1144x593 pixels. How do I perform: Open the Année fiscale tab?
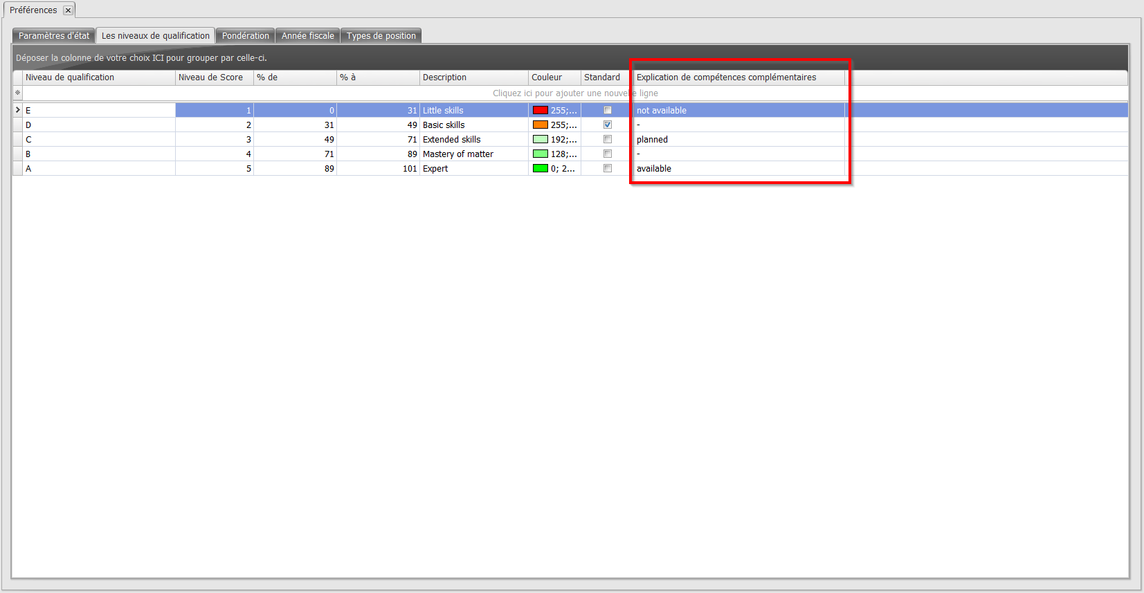307,36
